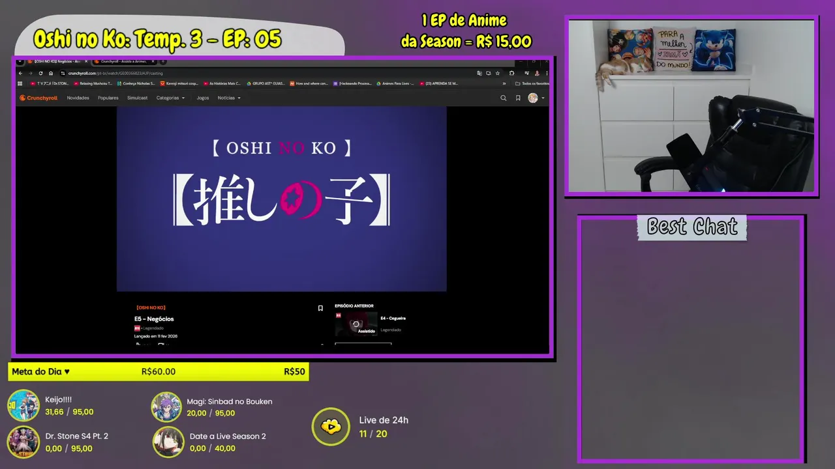835x469 pixels.
Task: Click the E5 - Negócios episode title
Action: point(154,319)
